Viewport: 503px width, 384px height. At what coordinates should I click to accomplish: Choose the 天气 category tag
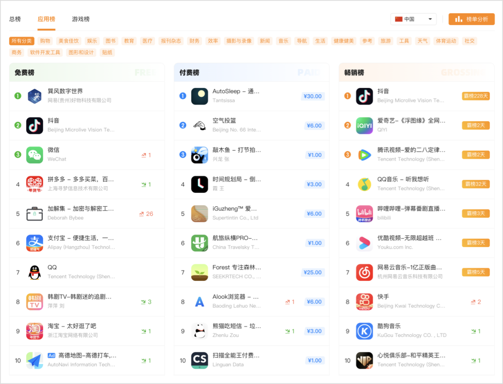[422, 41]
